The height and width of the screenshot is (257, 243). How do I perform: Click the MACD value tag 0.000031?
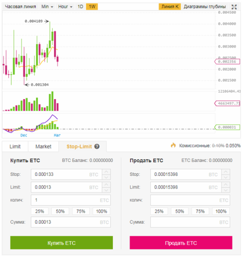[227, 127]
